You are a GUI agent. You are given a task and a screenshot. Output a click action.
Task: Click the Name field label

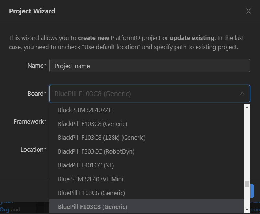[36, 66]
